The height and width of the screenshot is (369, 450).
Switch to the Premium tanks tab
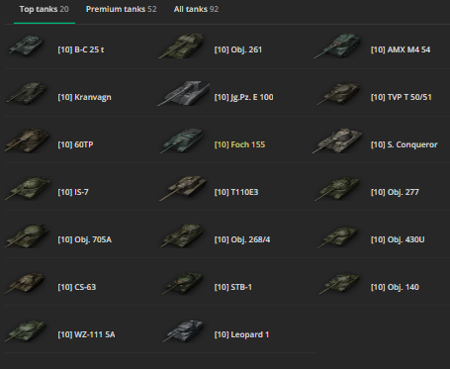pos(121,9)
